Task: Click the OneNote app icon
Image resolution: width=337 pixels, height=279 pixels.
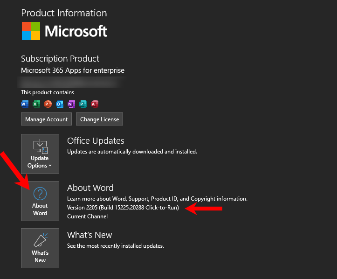Action: click(71, 104)
